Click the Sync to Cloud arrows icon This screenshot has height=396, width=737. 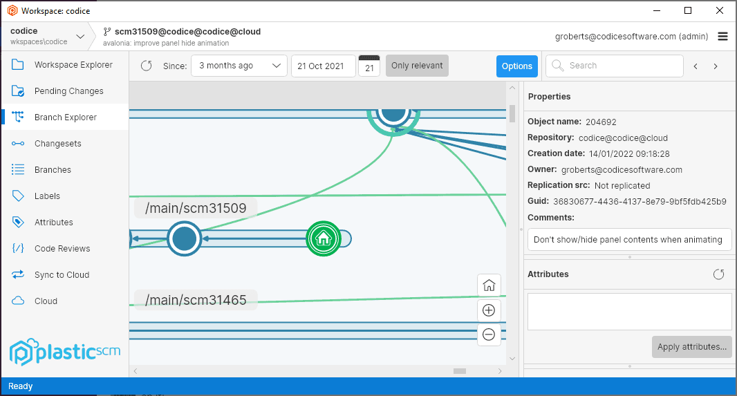point(18,275)
